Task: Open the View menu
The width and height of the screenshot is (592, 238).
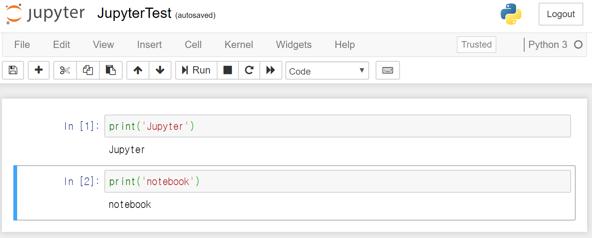Action: pyautogui.click(x=104, y=45)
